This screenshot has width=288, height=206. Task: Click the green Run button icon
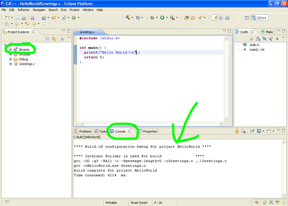pyautogui.click(x=162, y=18)
